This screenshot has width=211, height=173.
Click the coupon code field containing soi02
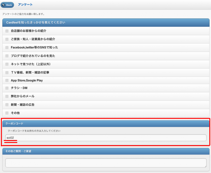tap(106, 138)
